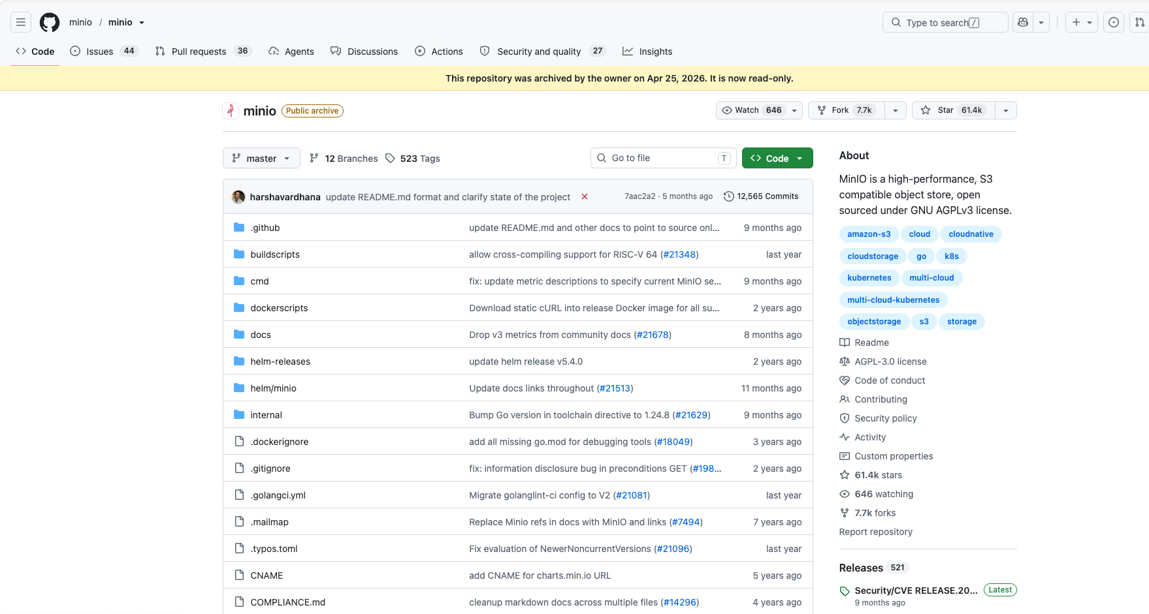Click the AGPL-3.0 license scale icon
This screenshot has width=1149, height=614.
click(x=845, y=361)
